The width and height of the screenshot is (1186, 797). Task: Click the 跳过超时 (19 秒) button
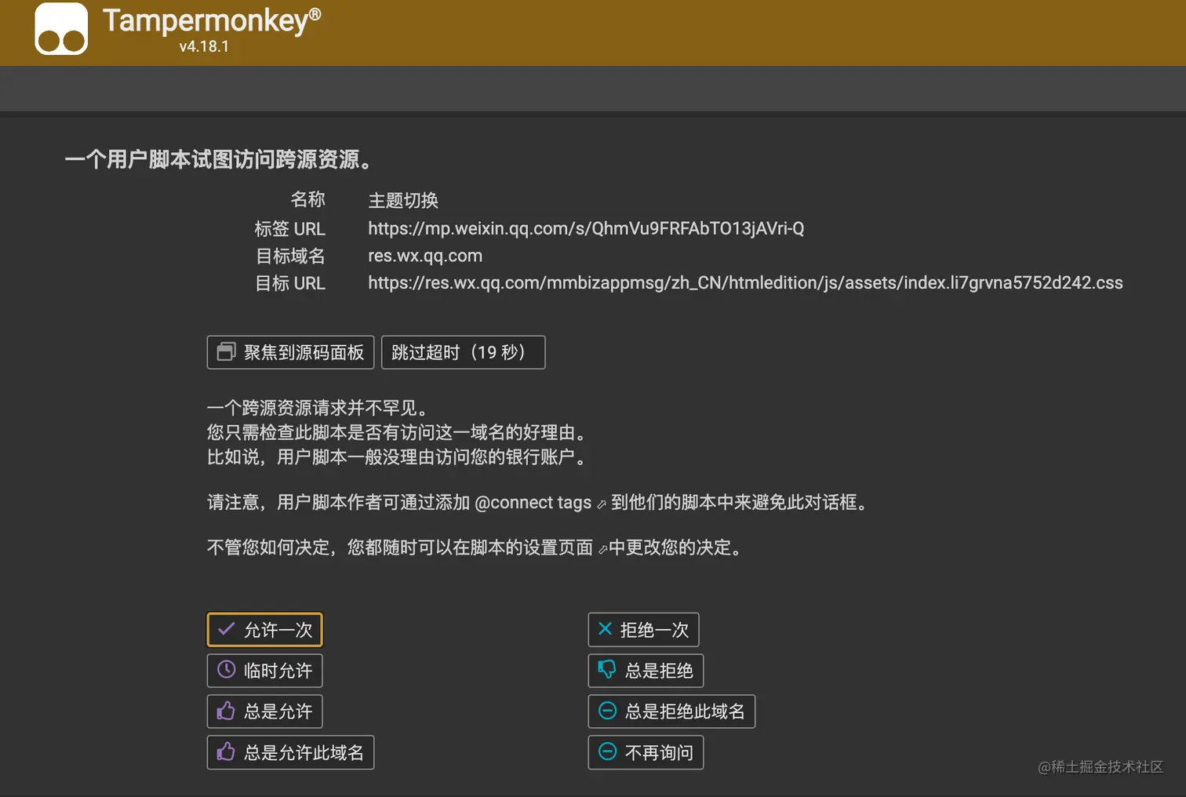pyautogui.click(x=463, y=352)
